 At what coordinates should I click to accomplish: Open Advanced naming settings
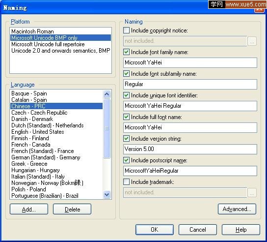pyautogui.click(x=237, y=209)
